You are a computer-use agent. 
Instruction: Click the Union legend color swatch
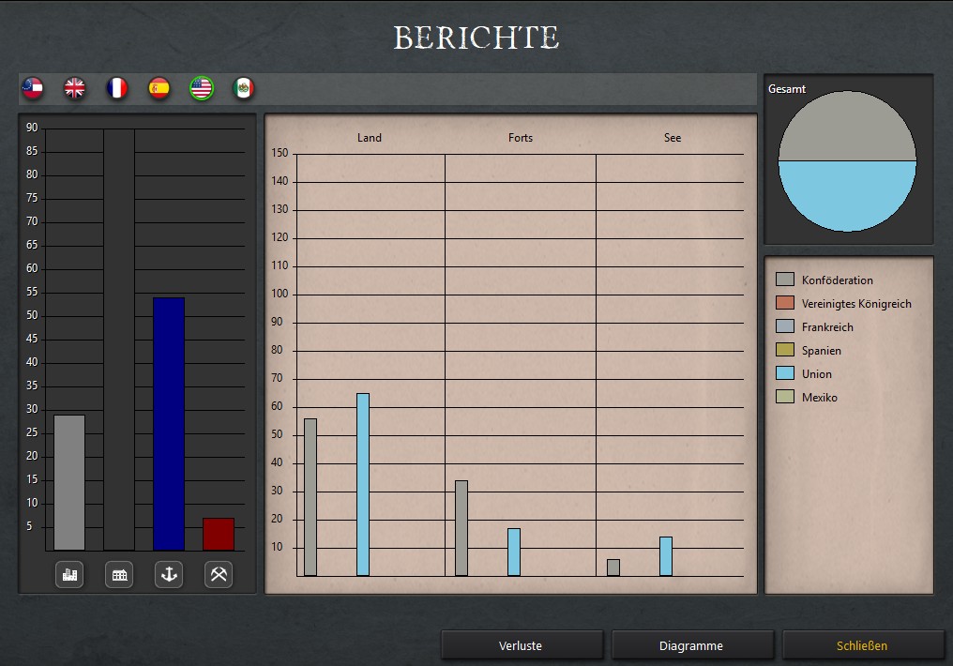point(785,373)
